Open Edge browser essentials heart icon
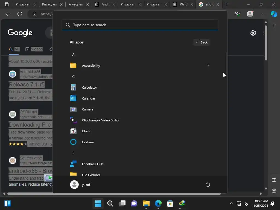The image size is (280, 210). [237, 14]
